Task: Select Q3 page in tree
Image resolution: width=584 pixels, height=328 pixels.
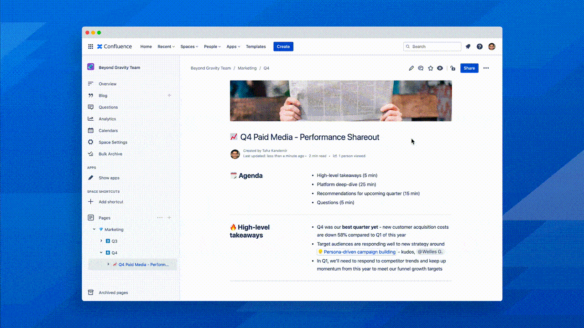Action: 115,241
